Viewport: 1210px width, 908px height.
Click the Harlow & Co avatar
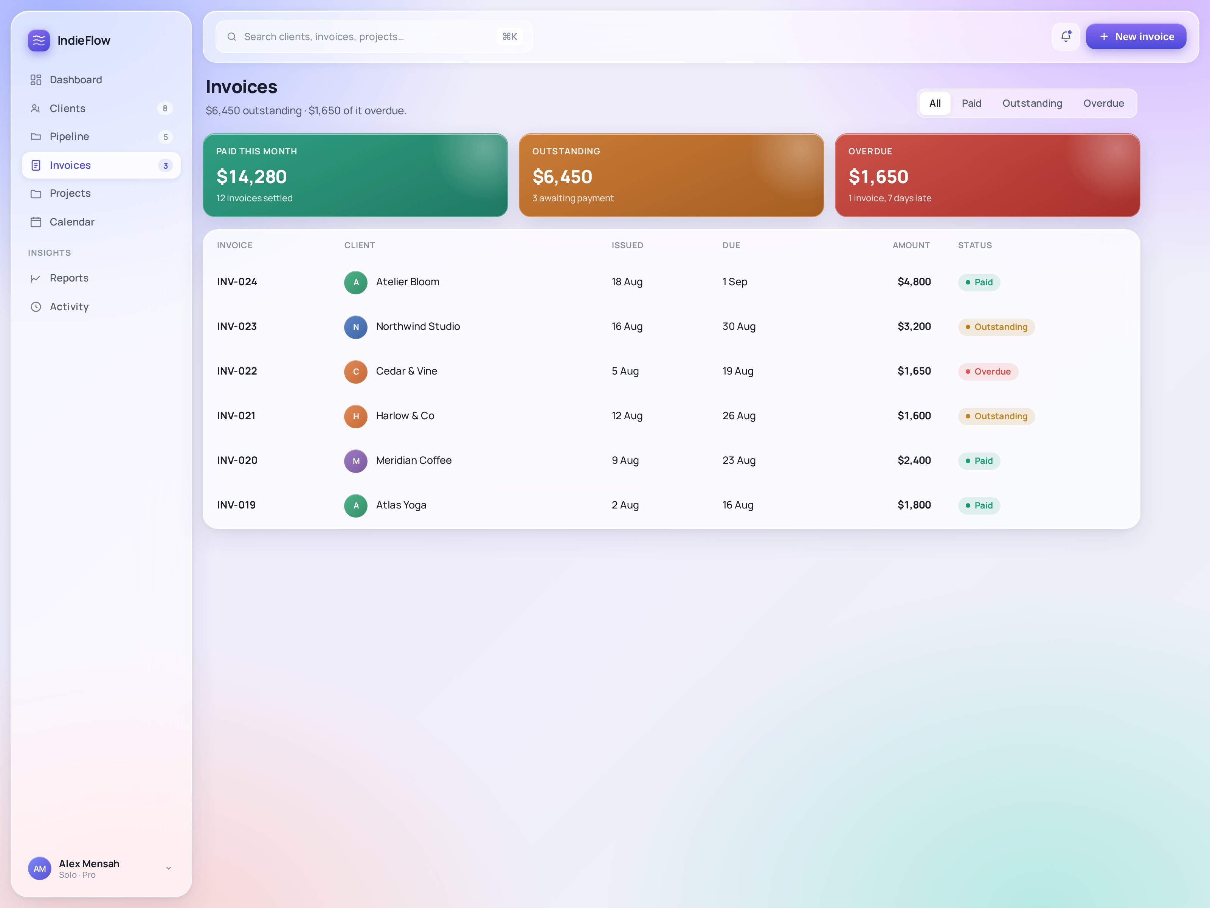355,417
